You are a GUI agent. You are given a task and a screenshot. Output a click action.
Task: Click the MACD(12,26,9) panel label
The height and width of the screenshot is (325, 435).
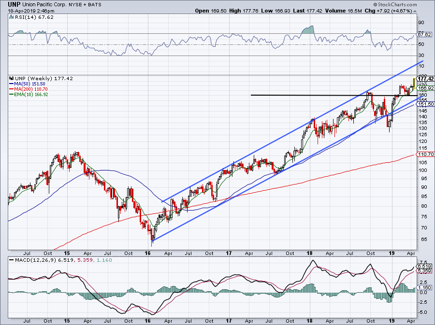coord(36,260)
